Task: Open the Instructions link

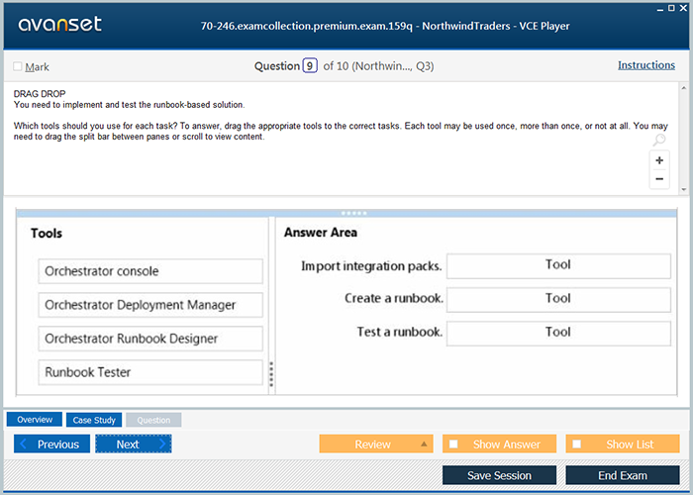Action: (645, 65)
